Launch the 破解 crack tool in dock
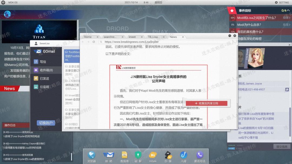This screenshot has width=292, height=164. tap(138, 155)
